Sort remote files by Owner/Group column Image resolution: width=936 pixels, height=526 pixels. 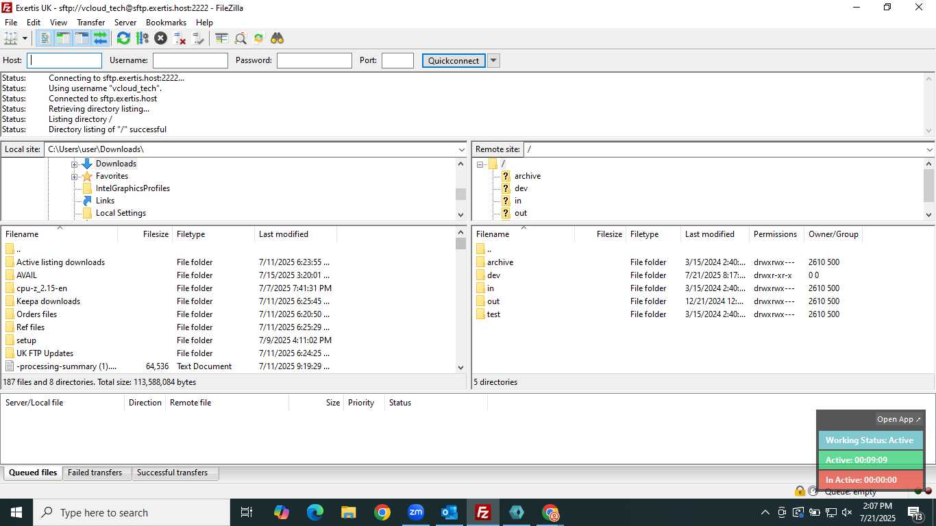click(x=833, y=234)
